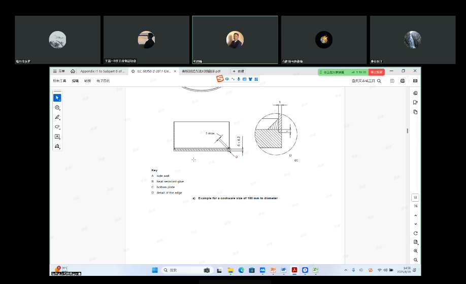Switch to the Appendix I1 to Subpart B tab
This screenshot has height=284, width=466.
point(102,72)
